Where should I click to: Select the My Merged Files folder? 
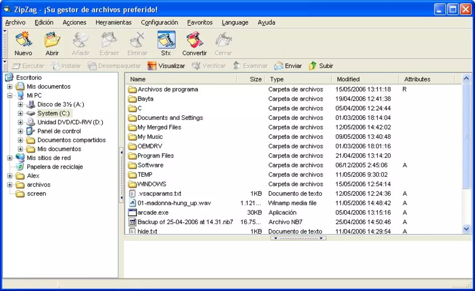(x=159, y=127)
